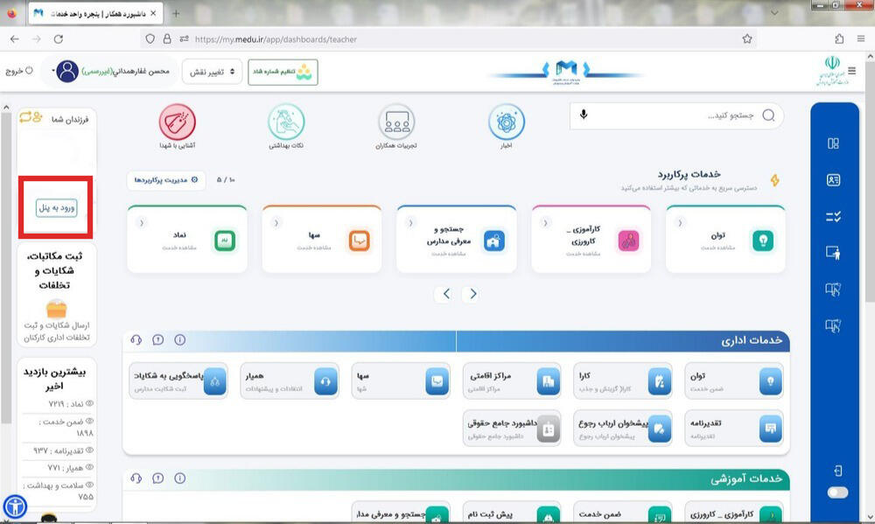Go back to the previous page

(15, 39)
